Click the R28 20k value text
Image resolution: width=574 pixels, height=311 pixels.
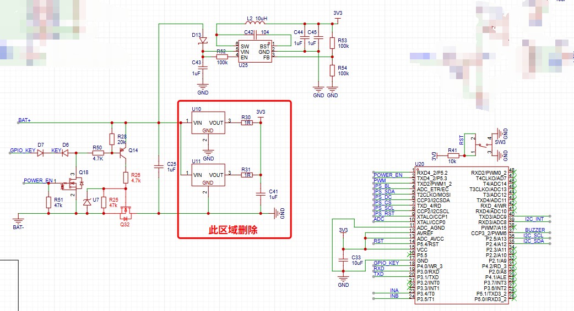pyautogui.click(x=122, y=142)
